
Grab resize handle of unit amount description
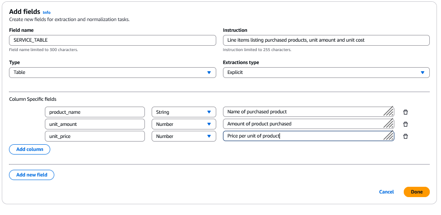pos(389,124)
